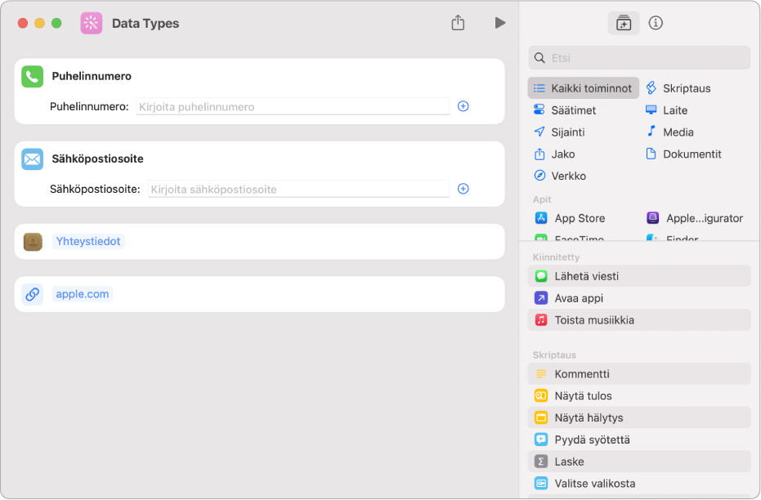Click the Kirjoita sähköpostiosoite input field
The image size is (761, 500).
click(298, 190)
